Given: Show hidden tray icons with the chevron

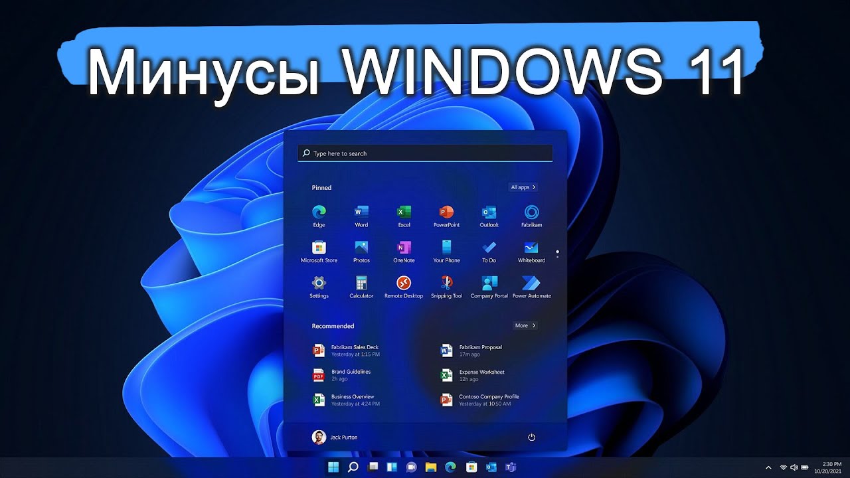Looking at the screenshot, I should point(769,467).
